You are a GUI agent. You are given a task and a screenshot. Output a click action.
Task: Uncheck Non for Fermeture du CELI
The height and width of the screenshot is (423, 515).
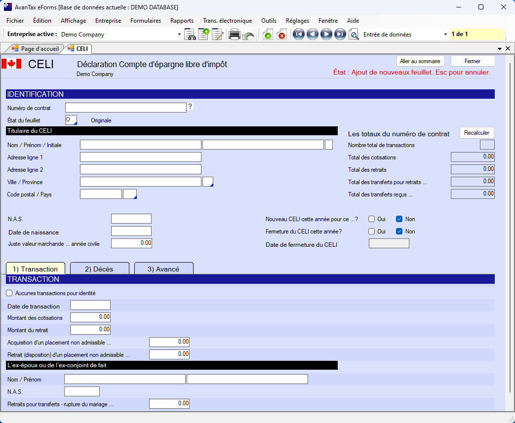click(399, 231)
